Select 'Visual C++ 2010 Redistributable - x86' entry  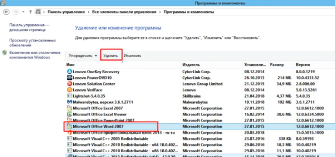[126, 151]
